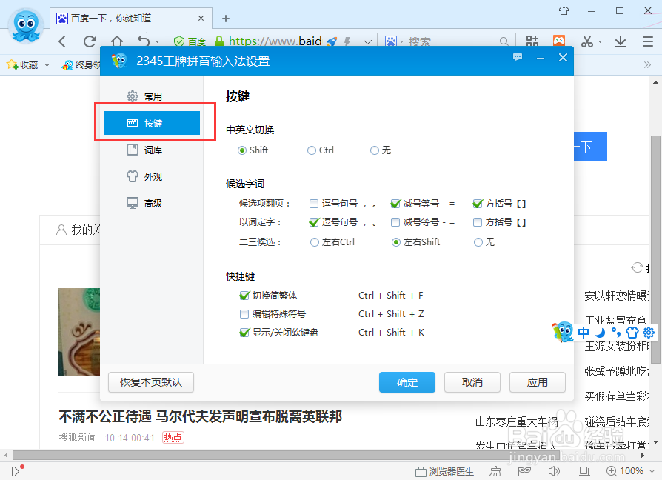Click the speaker mute icon in status bar
662x480 pixels.
coord(553,470)
